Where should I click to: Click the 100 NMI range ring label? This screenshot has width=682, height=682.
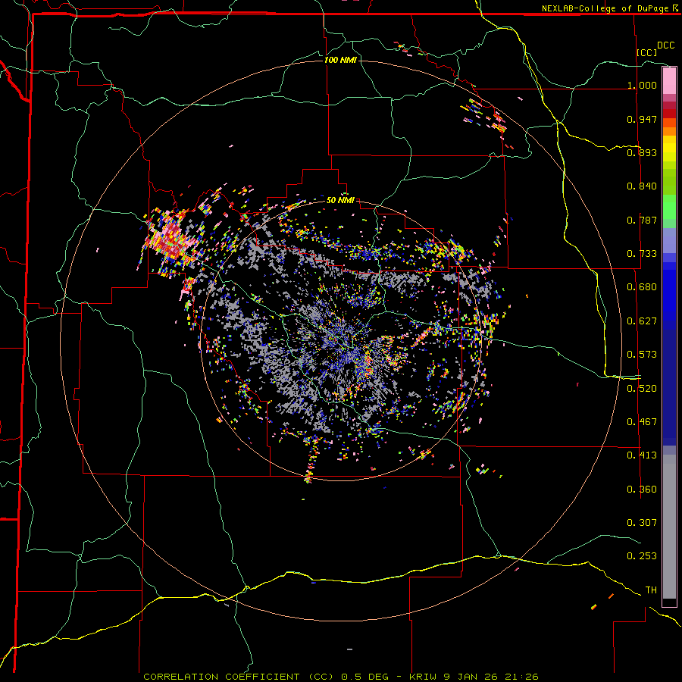coord(340,60)
